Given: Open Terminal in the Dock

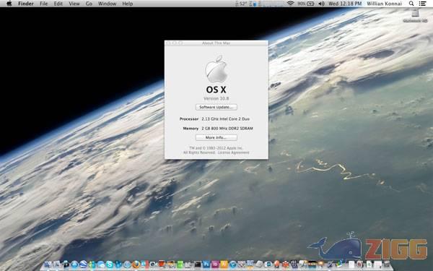Looking at the screenshot, I should (198, 264).
